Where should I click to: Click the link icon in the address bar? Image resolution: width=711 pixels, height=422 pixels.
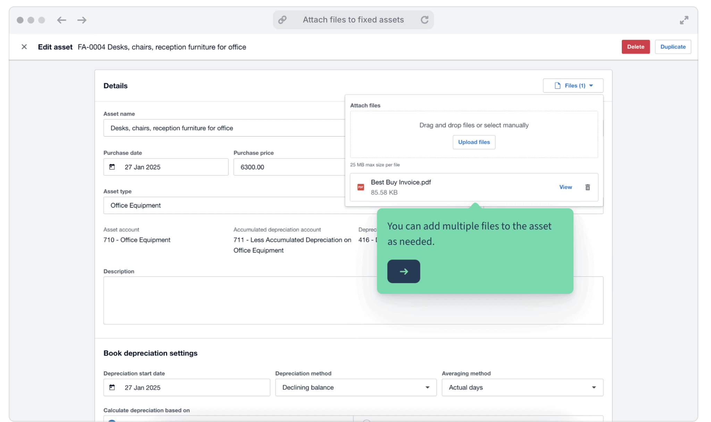(282, 20)
